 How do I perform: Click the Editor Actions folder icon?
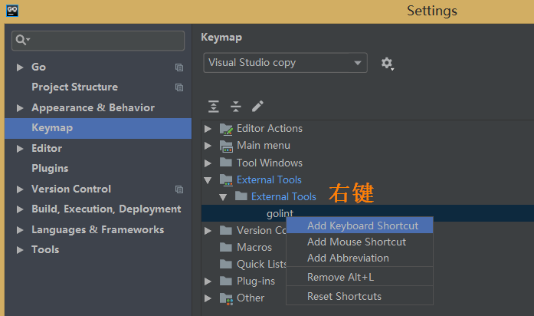click(x=226, y=129)
